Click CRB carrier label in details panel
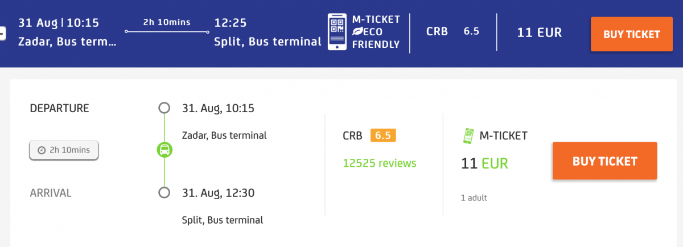Image resolution: width=683 pixels, height=247 pixels. pos(353,136)
